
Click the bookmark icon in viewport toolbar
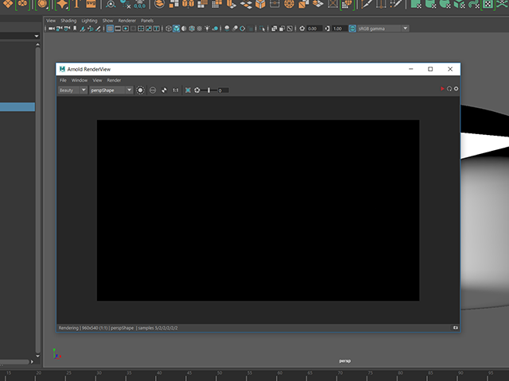[75, 29]
